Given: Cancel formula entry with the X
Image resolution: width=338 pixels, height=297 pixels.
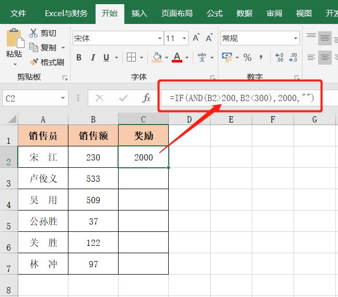Looking at the screenshot, I should click(100, 98).
